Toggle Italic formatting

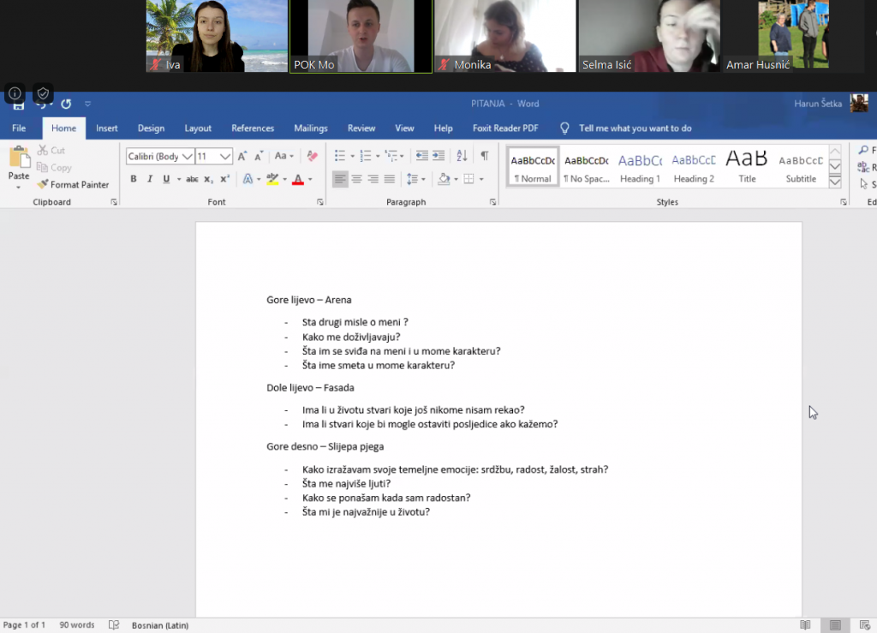tap(150, 179)
